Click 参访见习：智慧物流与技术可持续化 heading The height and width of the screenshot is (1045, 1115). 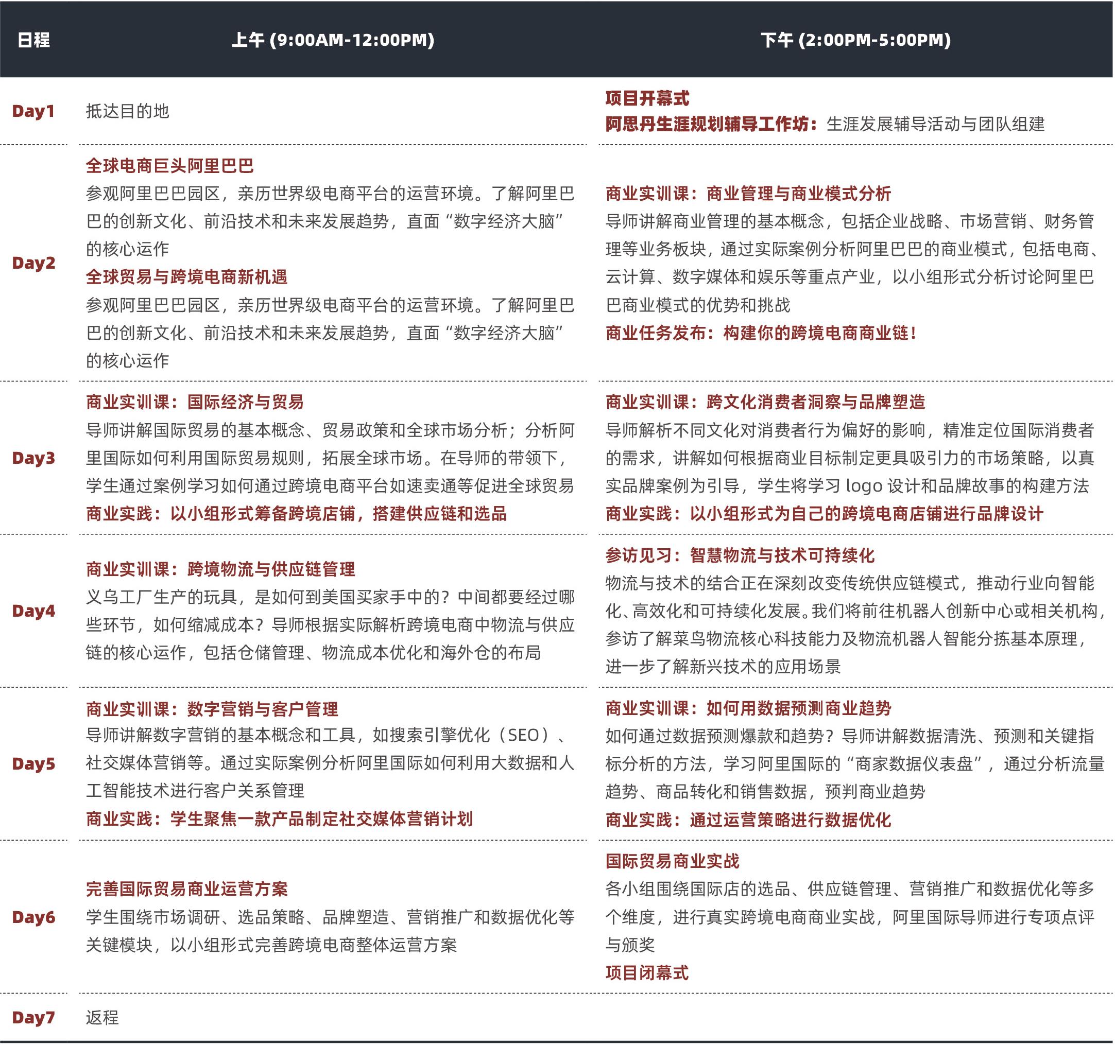(x=739, y=555)
